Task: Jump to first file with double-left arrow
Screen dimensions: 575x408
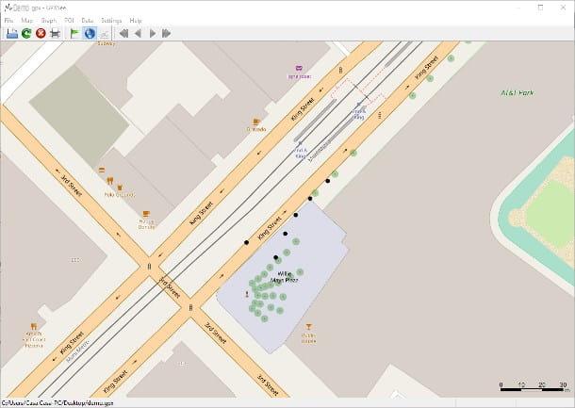Action: pos(123,33)
